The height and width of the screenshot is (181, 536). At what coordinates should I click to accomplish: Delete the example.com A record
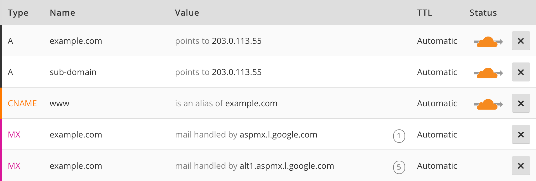pos(521,41)
